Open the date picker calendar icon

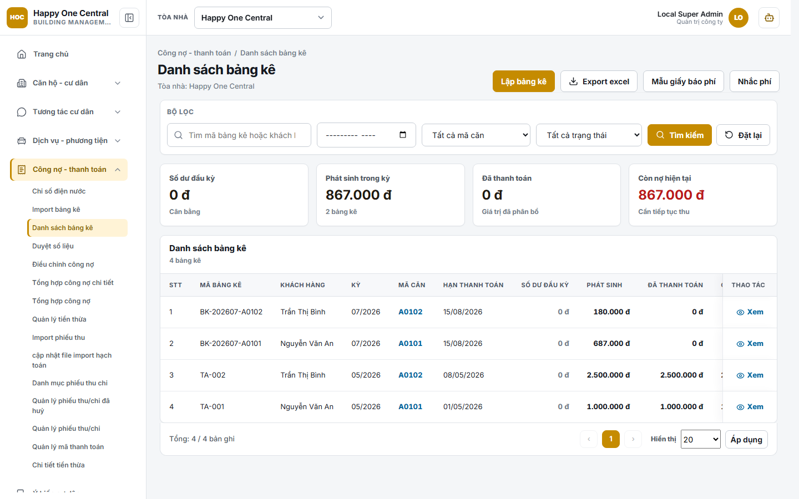pos(403,135)
